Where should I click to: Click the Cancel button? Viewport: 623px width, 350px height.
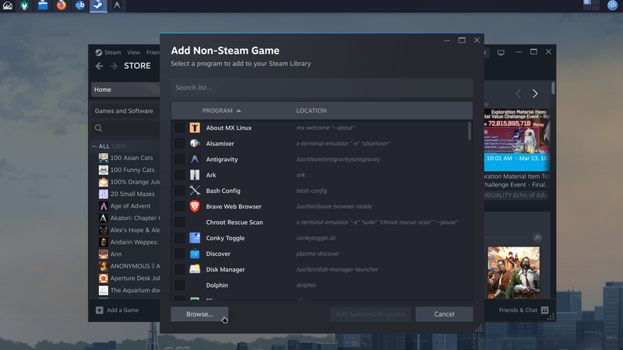pyautogui.click(x=444, y=314)
